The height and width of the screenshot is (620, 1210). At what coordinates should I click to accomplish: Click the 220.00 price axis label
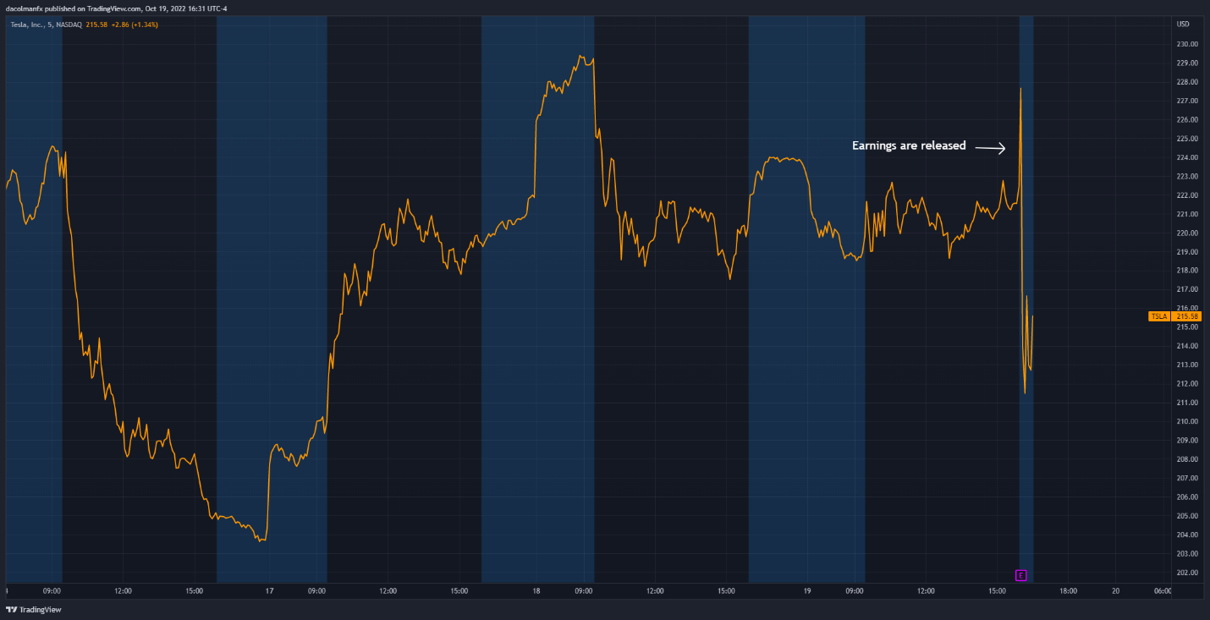[1186, 233]
